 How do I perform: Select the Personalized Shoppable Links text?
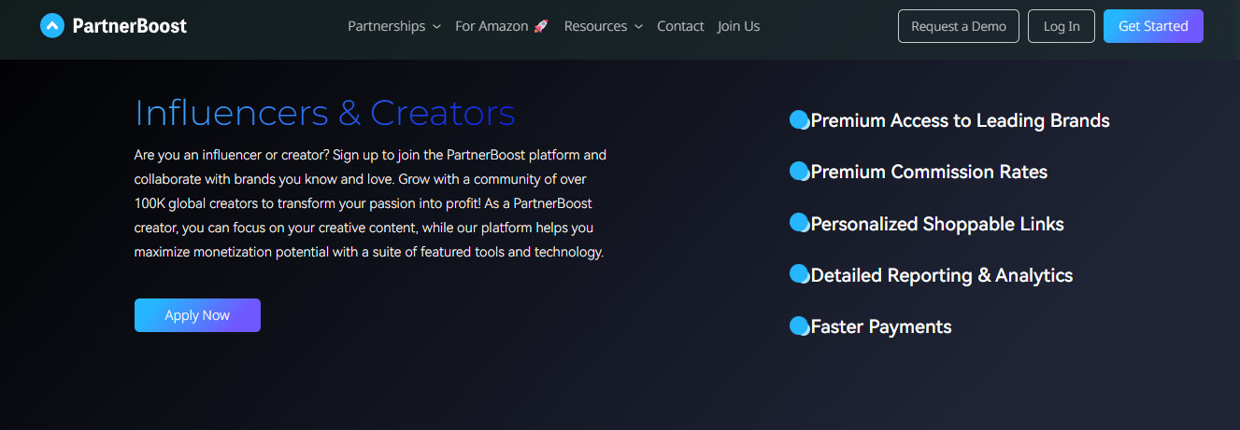click(x=937, y=224)
